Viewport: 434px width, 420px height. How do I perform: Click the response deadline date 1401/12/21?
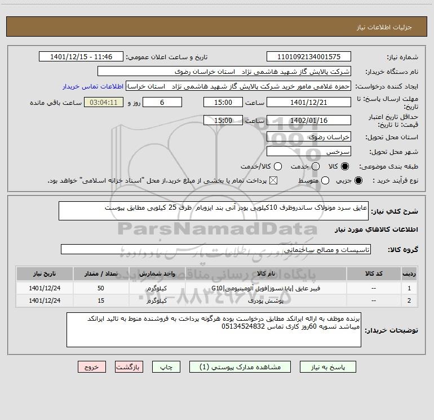click(x=309, y=103)
